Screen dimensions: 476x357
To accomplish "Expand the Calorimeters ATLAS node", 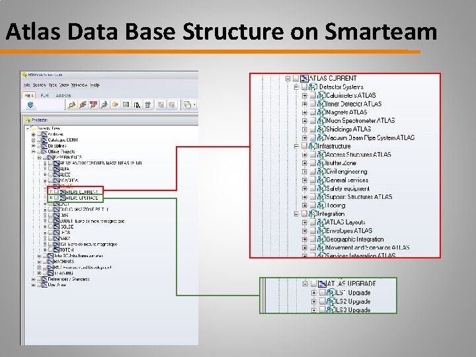I will click(305, 96).
